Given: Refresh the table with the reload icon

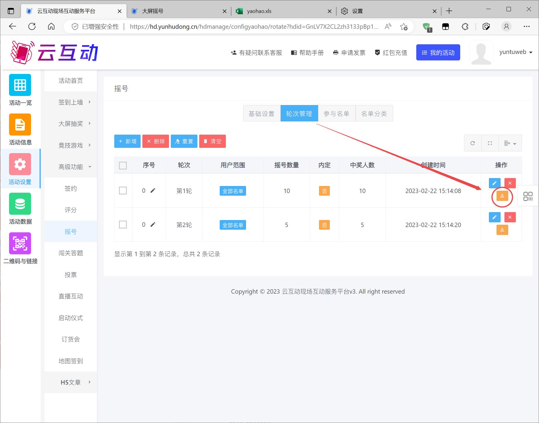Looking at the screenshot, I should pos(473,143).
